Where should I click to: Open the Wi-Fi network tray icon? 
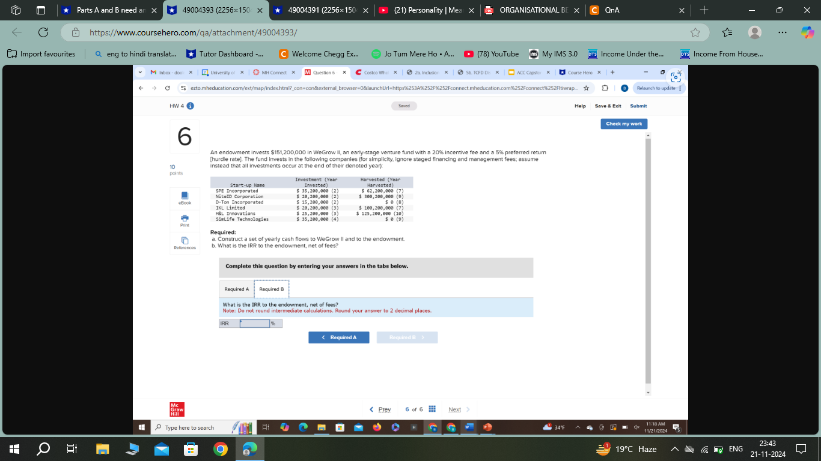pyautogui.click(x=704, y=449)
